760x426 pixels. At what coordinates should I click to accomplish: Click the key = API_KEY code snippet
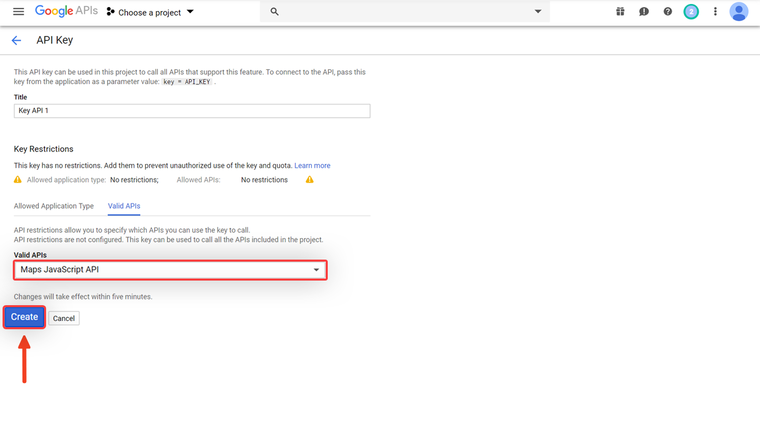point(187,82)
